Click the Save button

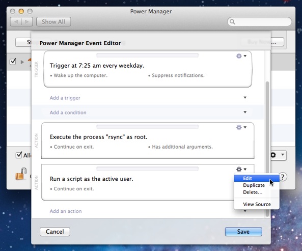tap(243, 232)
